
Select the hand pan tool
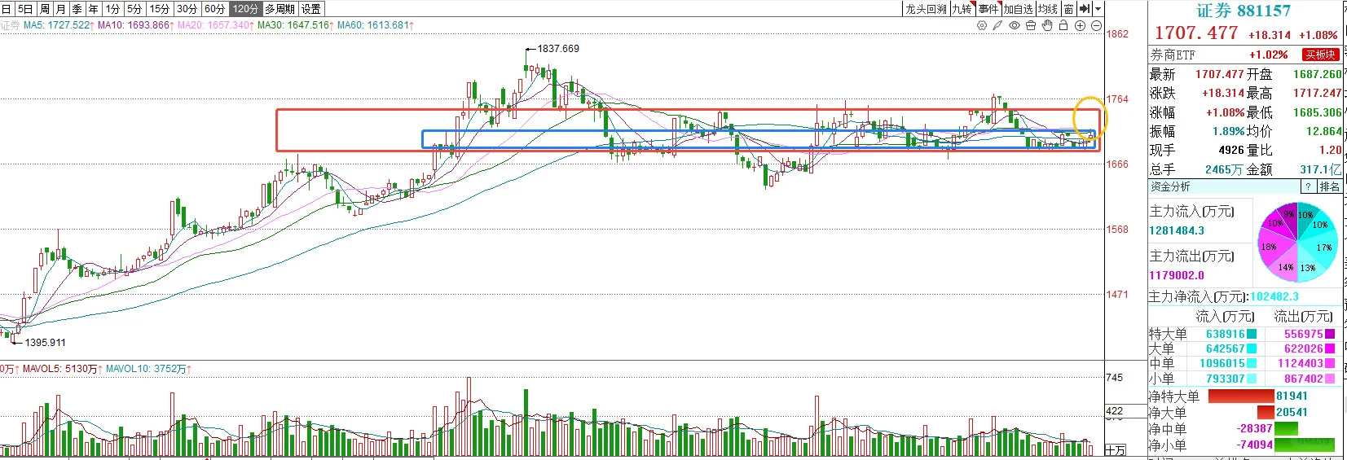pyautogui.click(x=1047, y=26)
